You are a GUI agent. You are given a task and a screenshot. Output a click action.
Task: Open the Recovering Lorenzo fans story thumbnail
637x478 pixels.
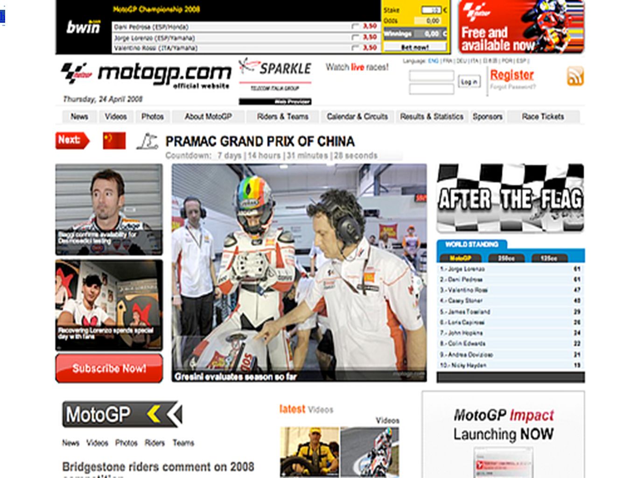(x=109, y=305)
